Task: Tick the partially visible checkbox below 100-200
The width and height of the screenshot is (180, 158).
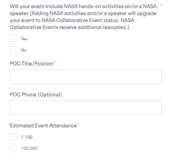Action: tap(13, 157)
